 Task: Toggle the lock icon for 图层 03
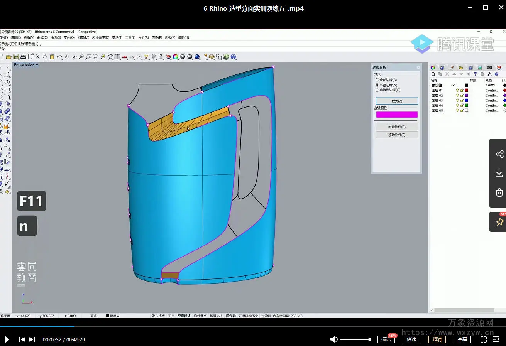pos(462,100)
